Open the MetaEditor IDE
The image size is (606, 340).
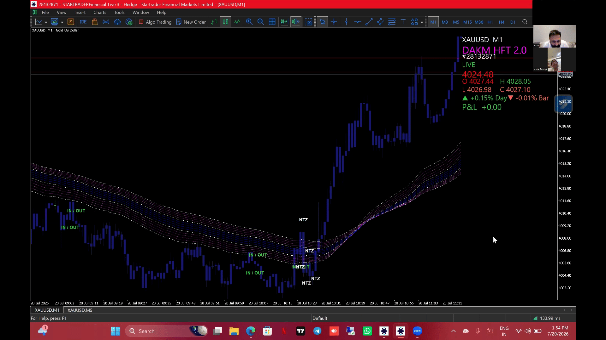click(x=83, y=22)
